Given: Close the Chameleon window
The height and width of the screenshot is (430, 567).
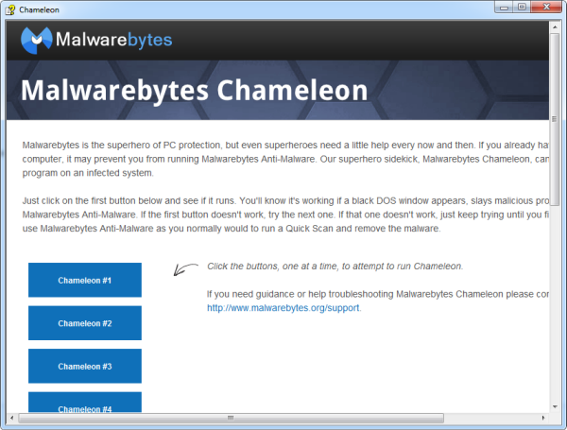Looking at the screenshot, I should (x=546, y=8).
